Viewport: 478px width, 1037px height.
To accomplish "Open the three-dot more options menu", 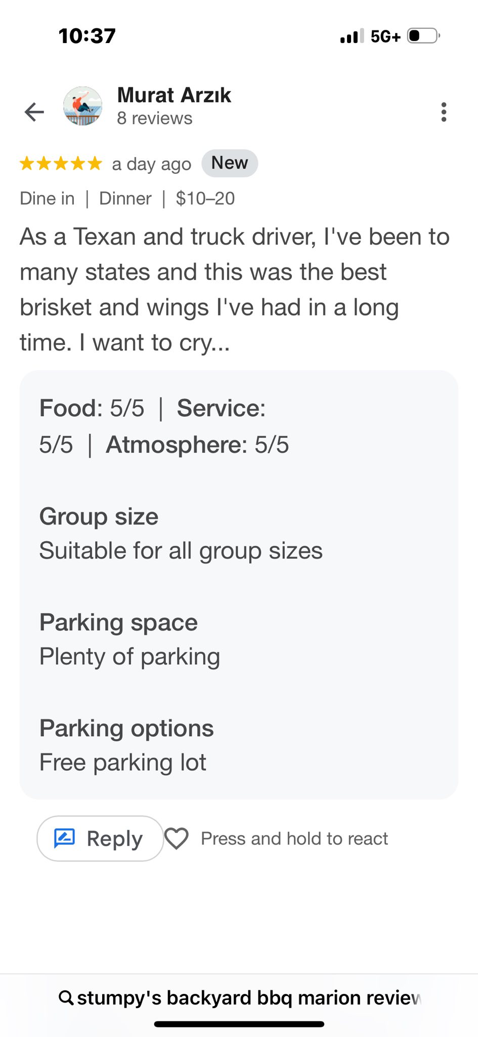I will point(444,112).
